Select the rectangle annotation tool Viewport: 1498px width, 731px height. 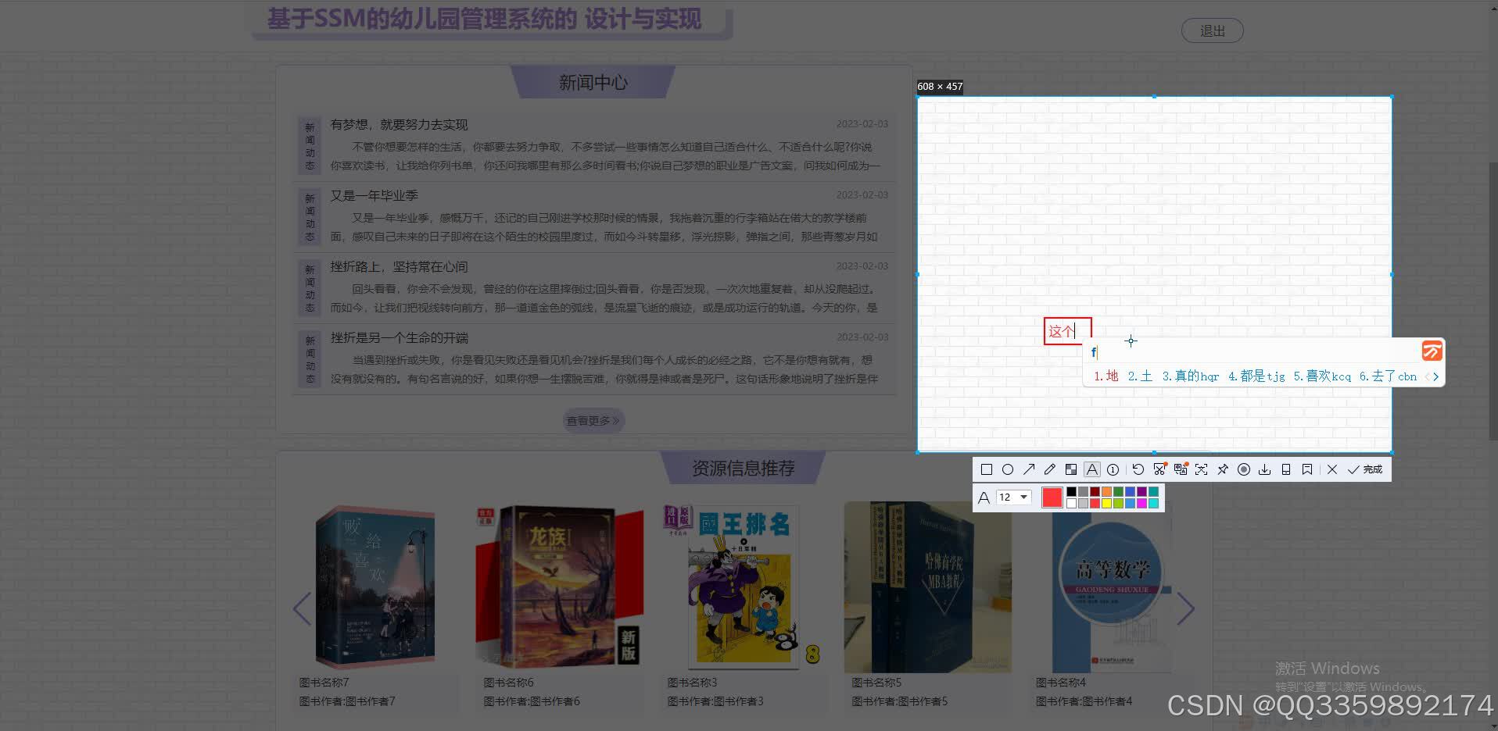(x=987, y=469)
